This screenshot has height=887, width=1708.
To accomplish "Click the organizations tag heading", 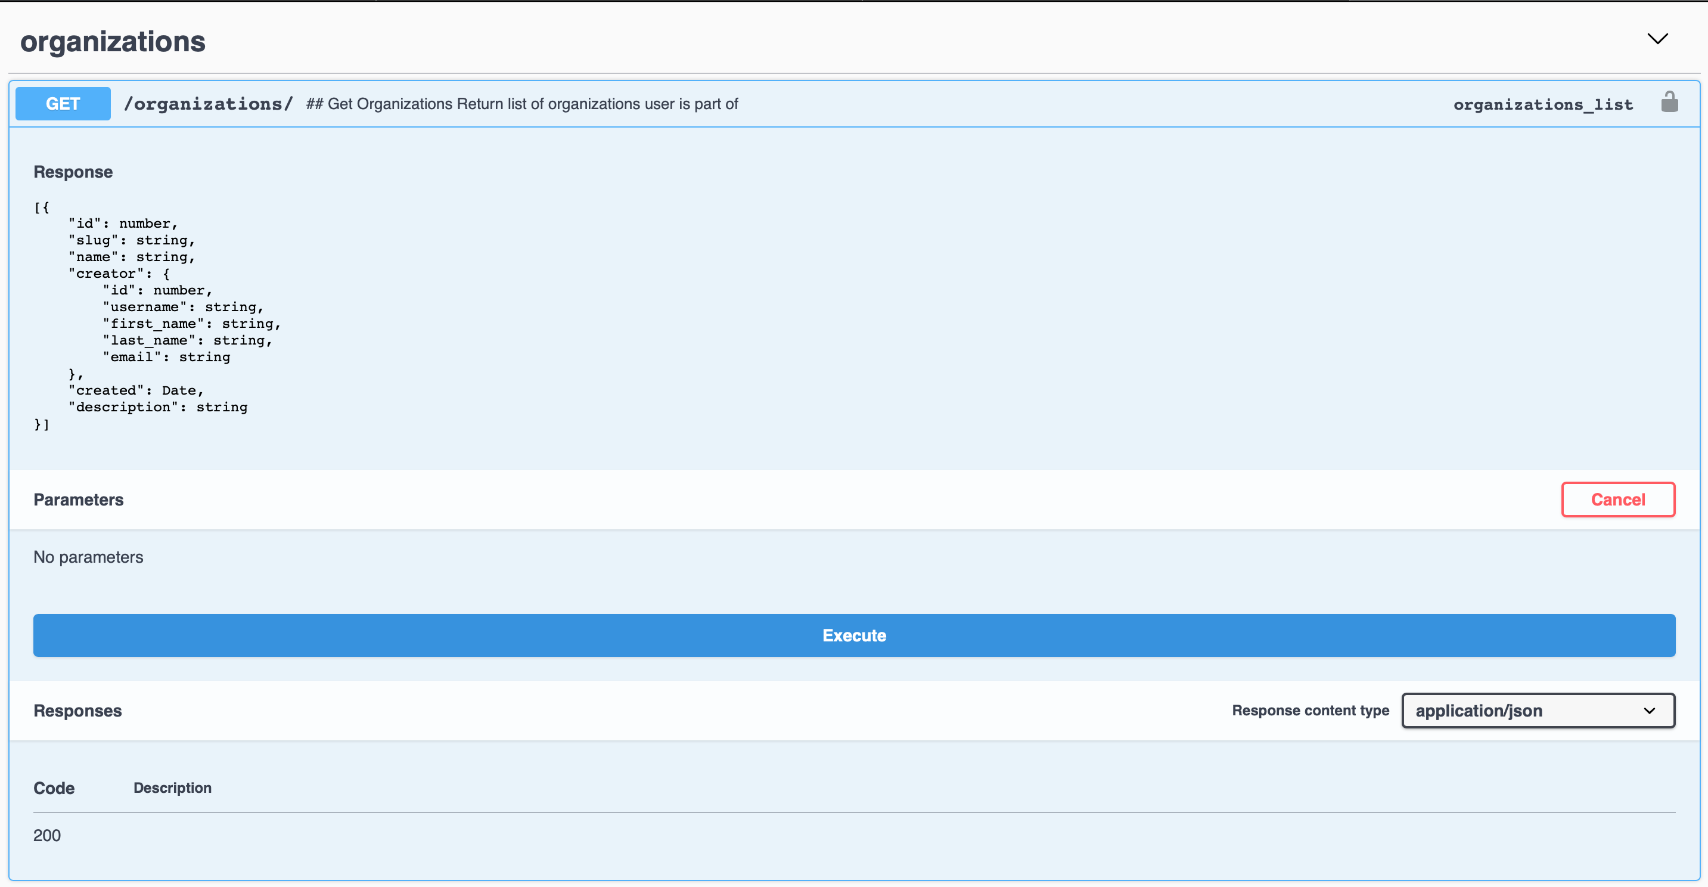I will tap(113, 41).
